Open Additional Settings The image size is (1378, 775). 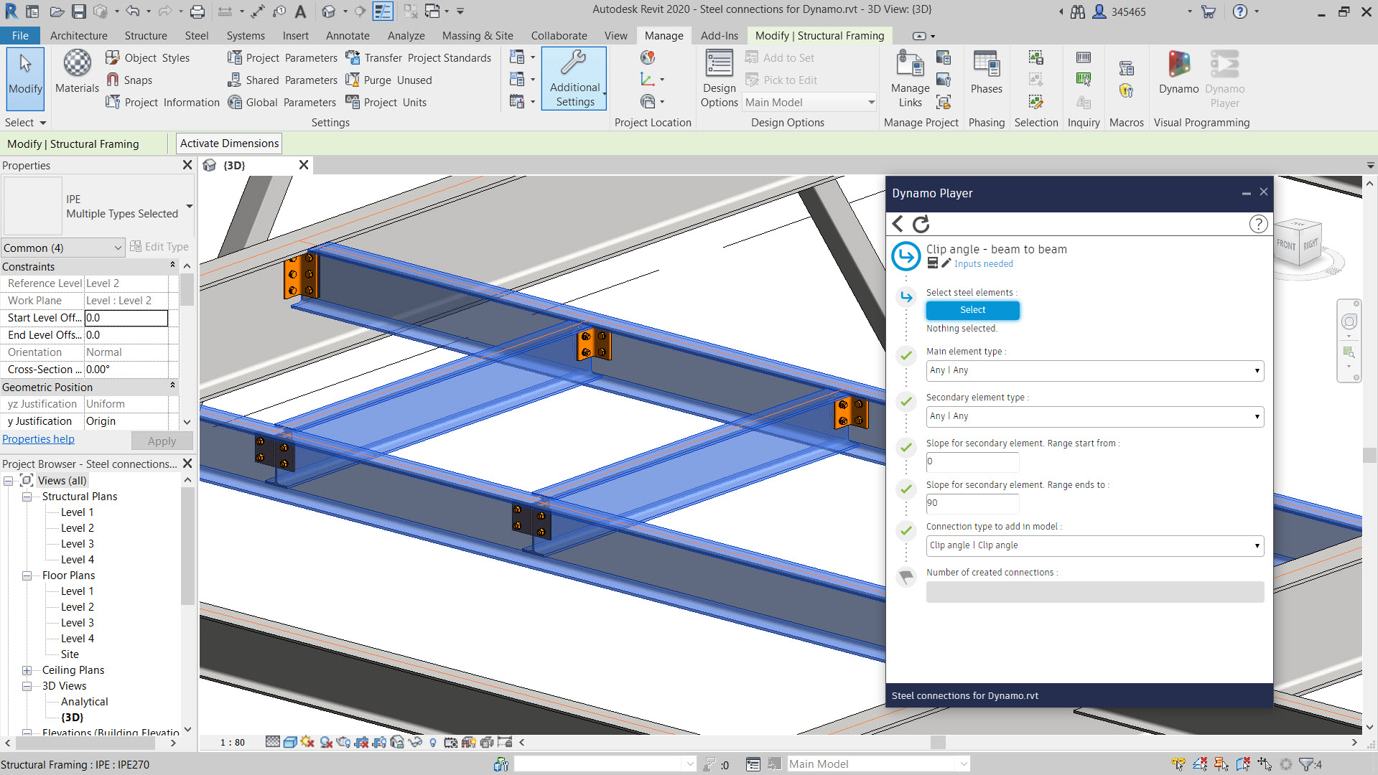(574, 79)
